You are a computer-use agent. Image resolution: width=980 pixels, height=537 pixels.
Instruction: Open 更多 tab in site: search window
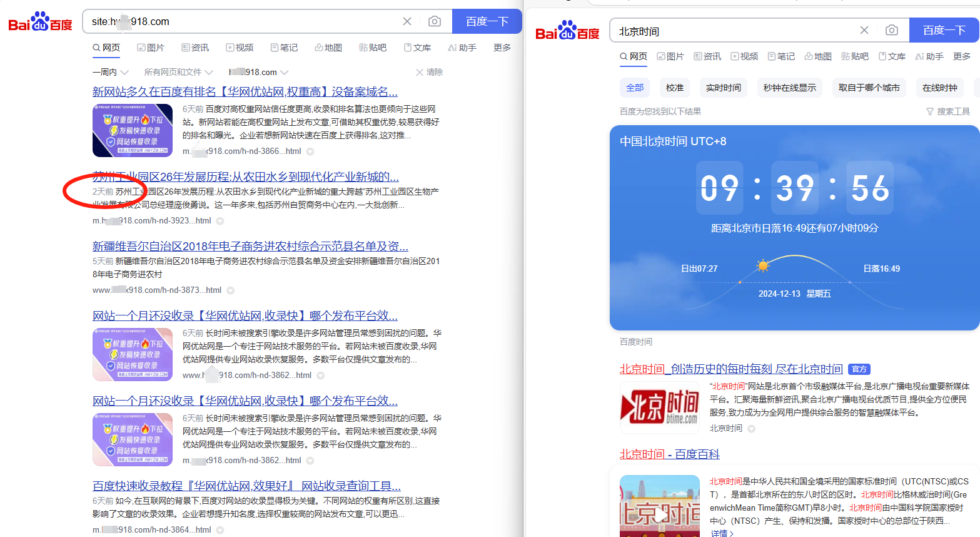[502, 48]
